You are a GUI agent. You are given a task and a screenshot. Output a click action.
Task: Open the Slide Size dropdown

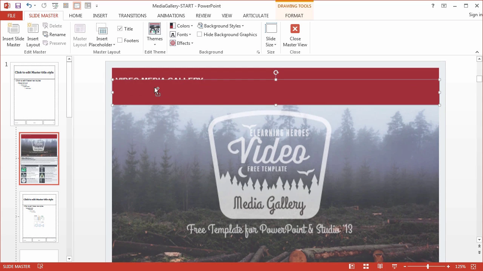pos(271,35)
